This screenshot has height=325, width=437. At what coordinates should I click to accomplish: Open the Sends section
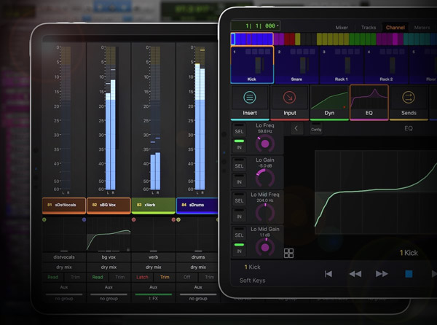pyautogui.click(x=408, y=102)
